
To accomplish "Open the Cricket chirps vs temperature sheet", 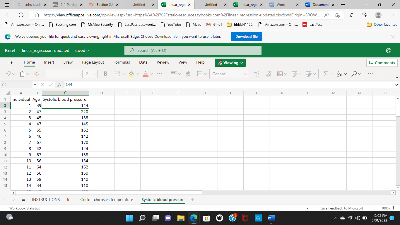I will click(107, 200).
